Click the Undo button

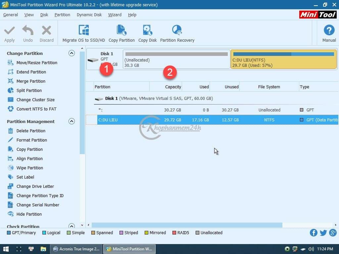pos(28,34)
